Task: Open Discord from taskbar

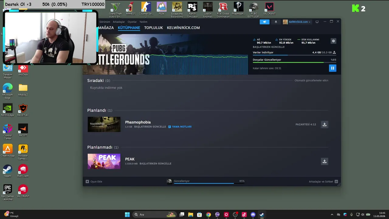Action: pos(253,214)
